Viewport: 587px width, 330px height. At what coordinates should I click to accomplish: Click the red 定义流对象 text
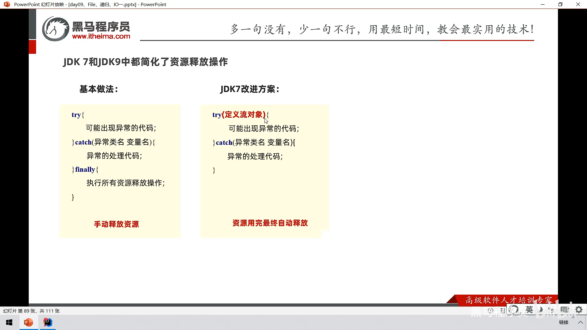[244, 115]
